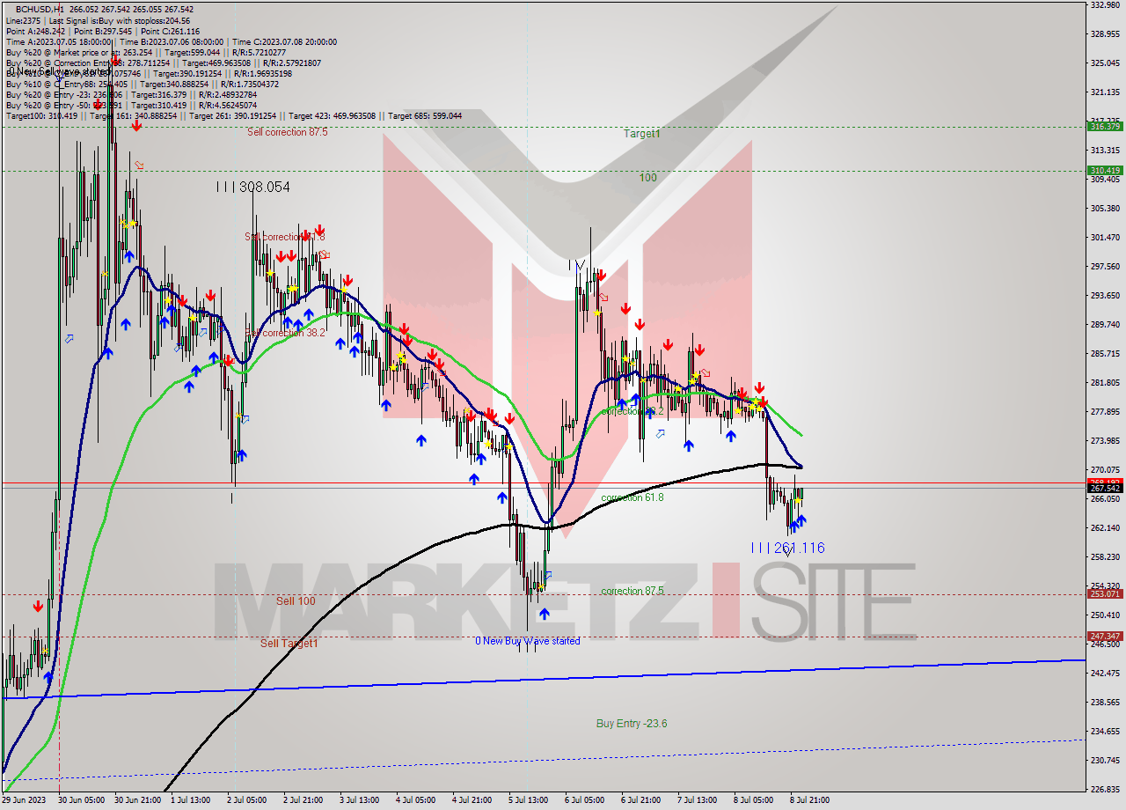The width and height of the screenshot is (1126, 810).
Task: Click the 328.955 price axis value
Action: pos(1105,34)
